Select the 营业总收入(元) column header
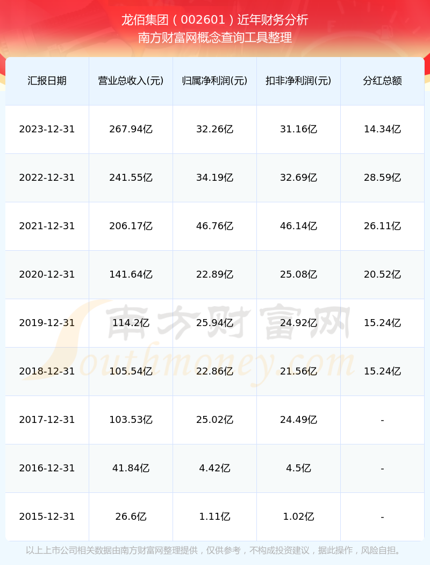The image size is (430, 565). pyautogui.click(x=131, y=81)
